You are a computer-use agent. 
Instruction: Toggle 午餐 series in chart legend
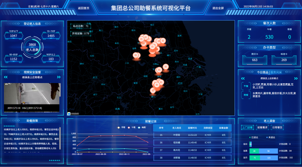tap(132, 127)
